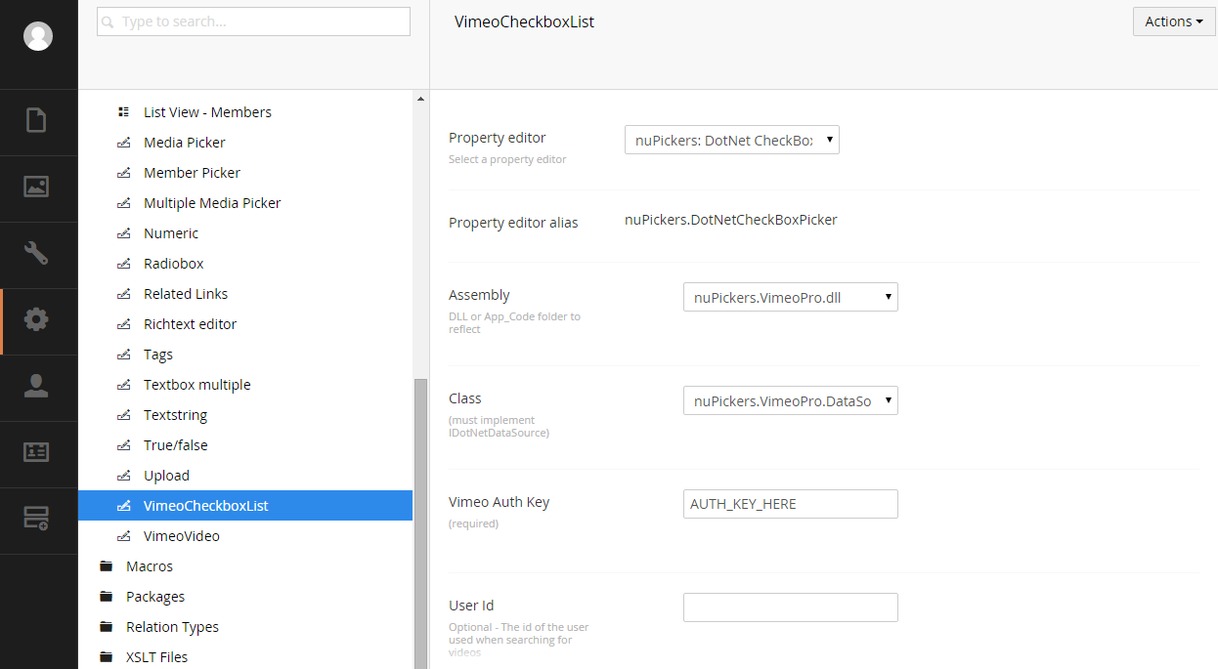Click the nuPickers.DotNetCheckBoxPicker alias text

(731, 220)
